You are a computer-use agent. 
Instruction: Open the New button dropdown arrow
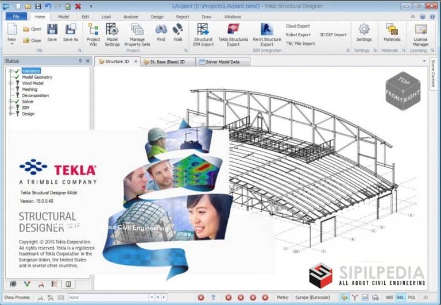point(12,44)
